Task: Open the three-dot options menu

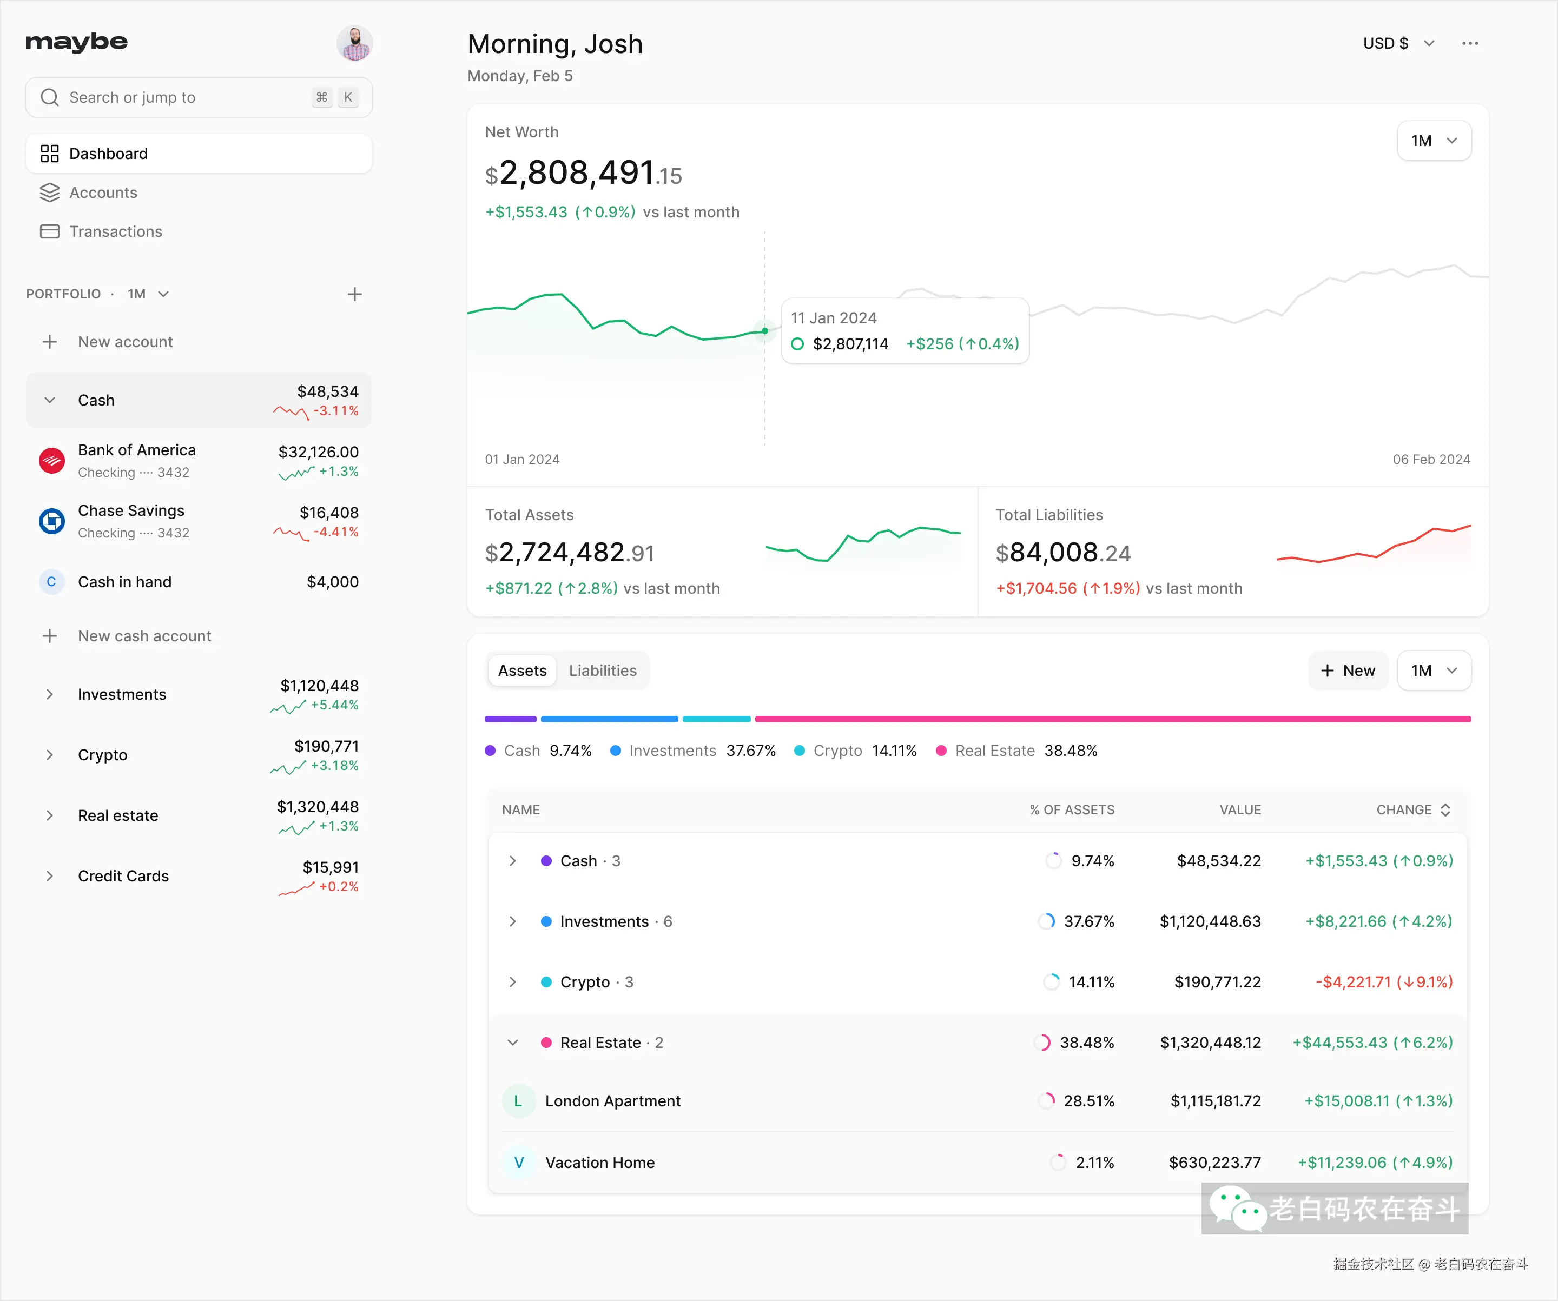Action: [x=1470, y=42]
